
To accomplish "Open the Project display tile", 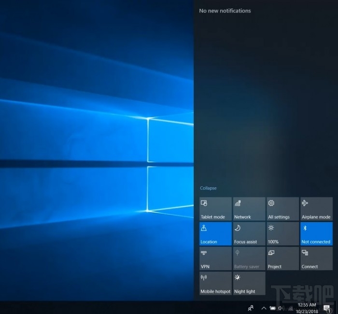I will [283, 259].
